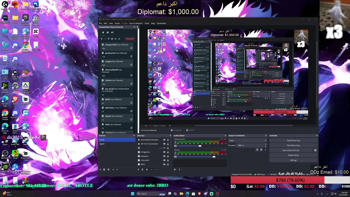Image resolution: width=350 pixels, height=197 pixels.
Task: Click Start Recording button
Action: (293, 145)
